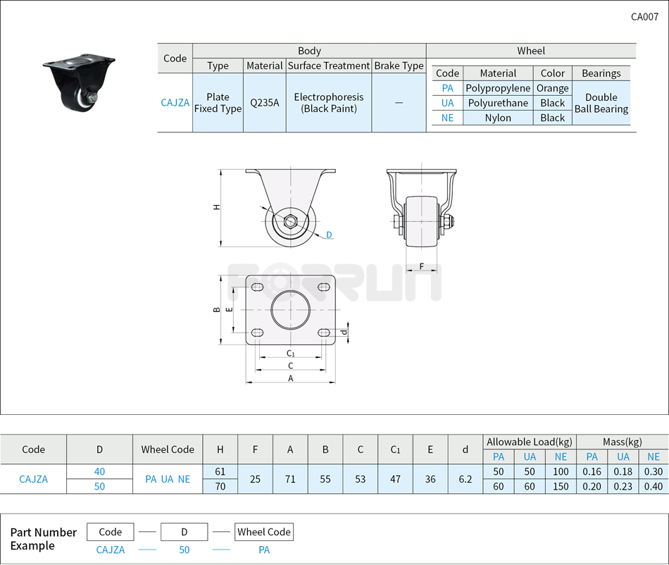Viewport: 669px width, 565px height.
Task: Select NE Nylon wheel code in Wheel table
Action: [447, 118]
